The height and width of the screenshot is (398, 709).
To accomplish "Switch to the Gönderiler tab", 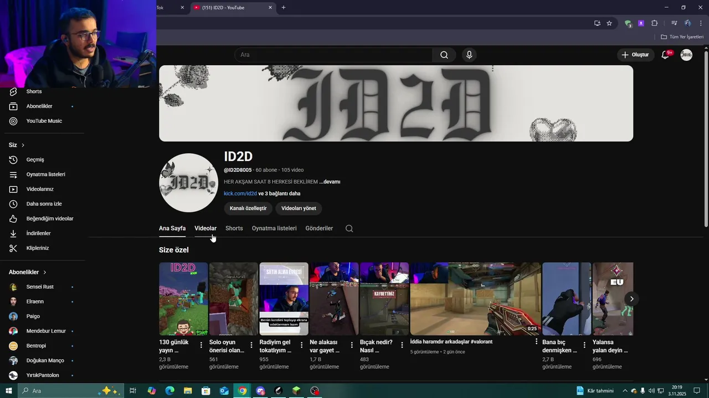I will (x=319, y=228).
